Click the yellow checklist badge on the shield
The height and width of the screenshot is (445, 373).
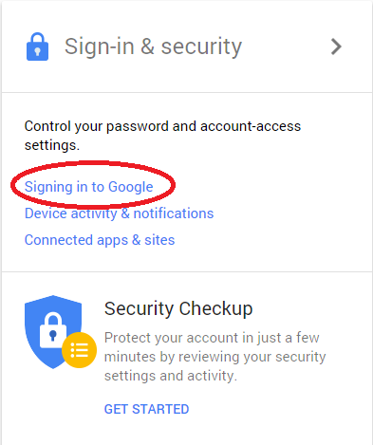point(79,350)
